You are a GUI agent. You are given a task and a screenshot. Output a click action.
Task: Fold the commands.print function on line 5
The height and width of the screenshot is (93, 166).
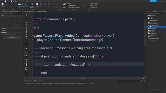point(32,19)
